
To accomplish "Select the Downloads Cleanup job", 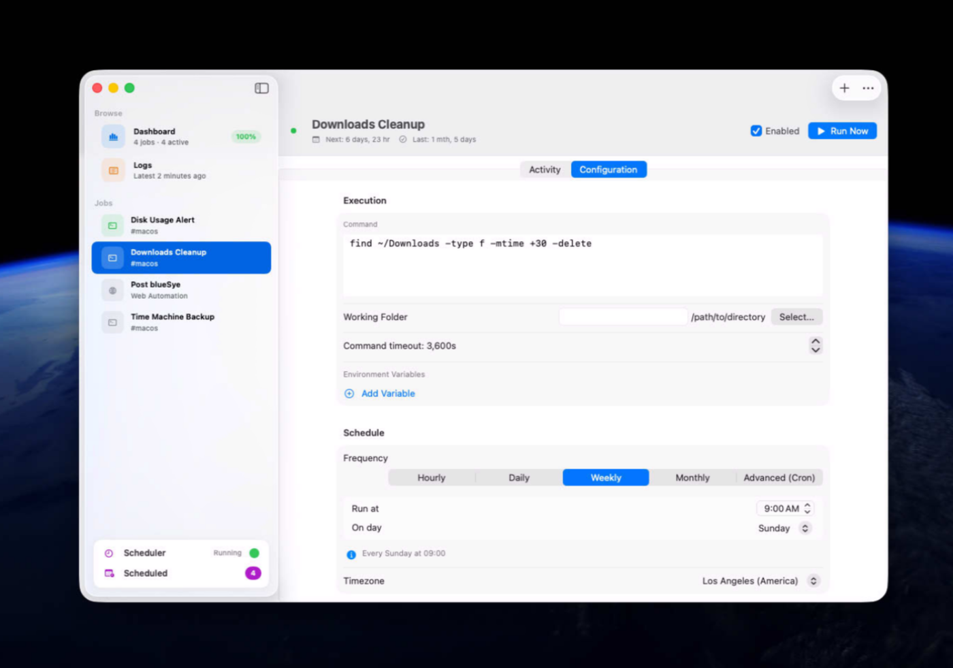I will 181,258.
